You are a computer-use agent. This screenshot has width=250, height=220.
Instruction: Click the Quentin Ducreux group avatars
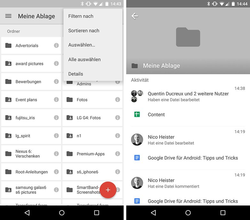point(137,96)
